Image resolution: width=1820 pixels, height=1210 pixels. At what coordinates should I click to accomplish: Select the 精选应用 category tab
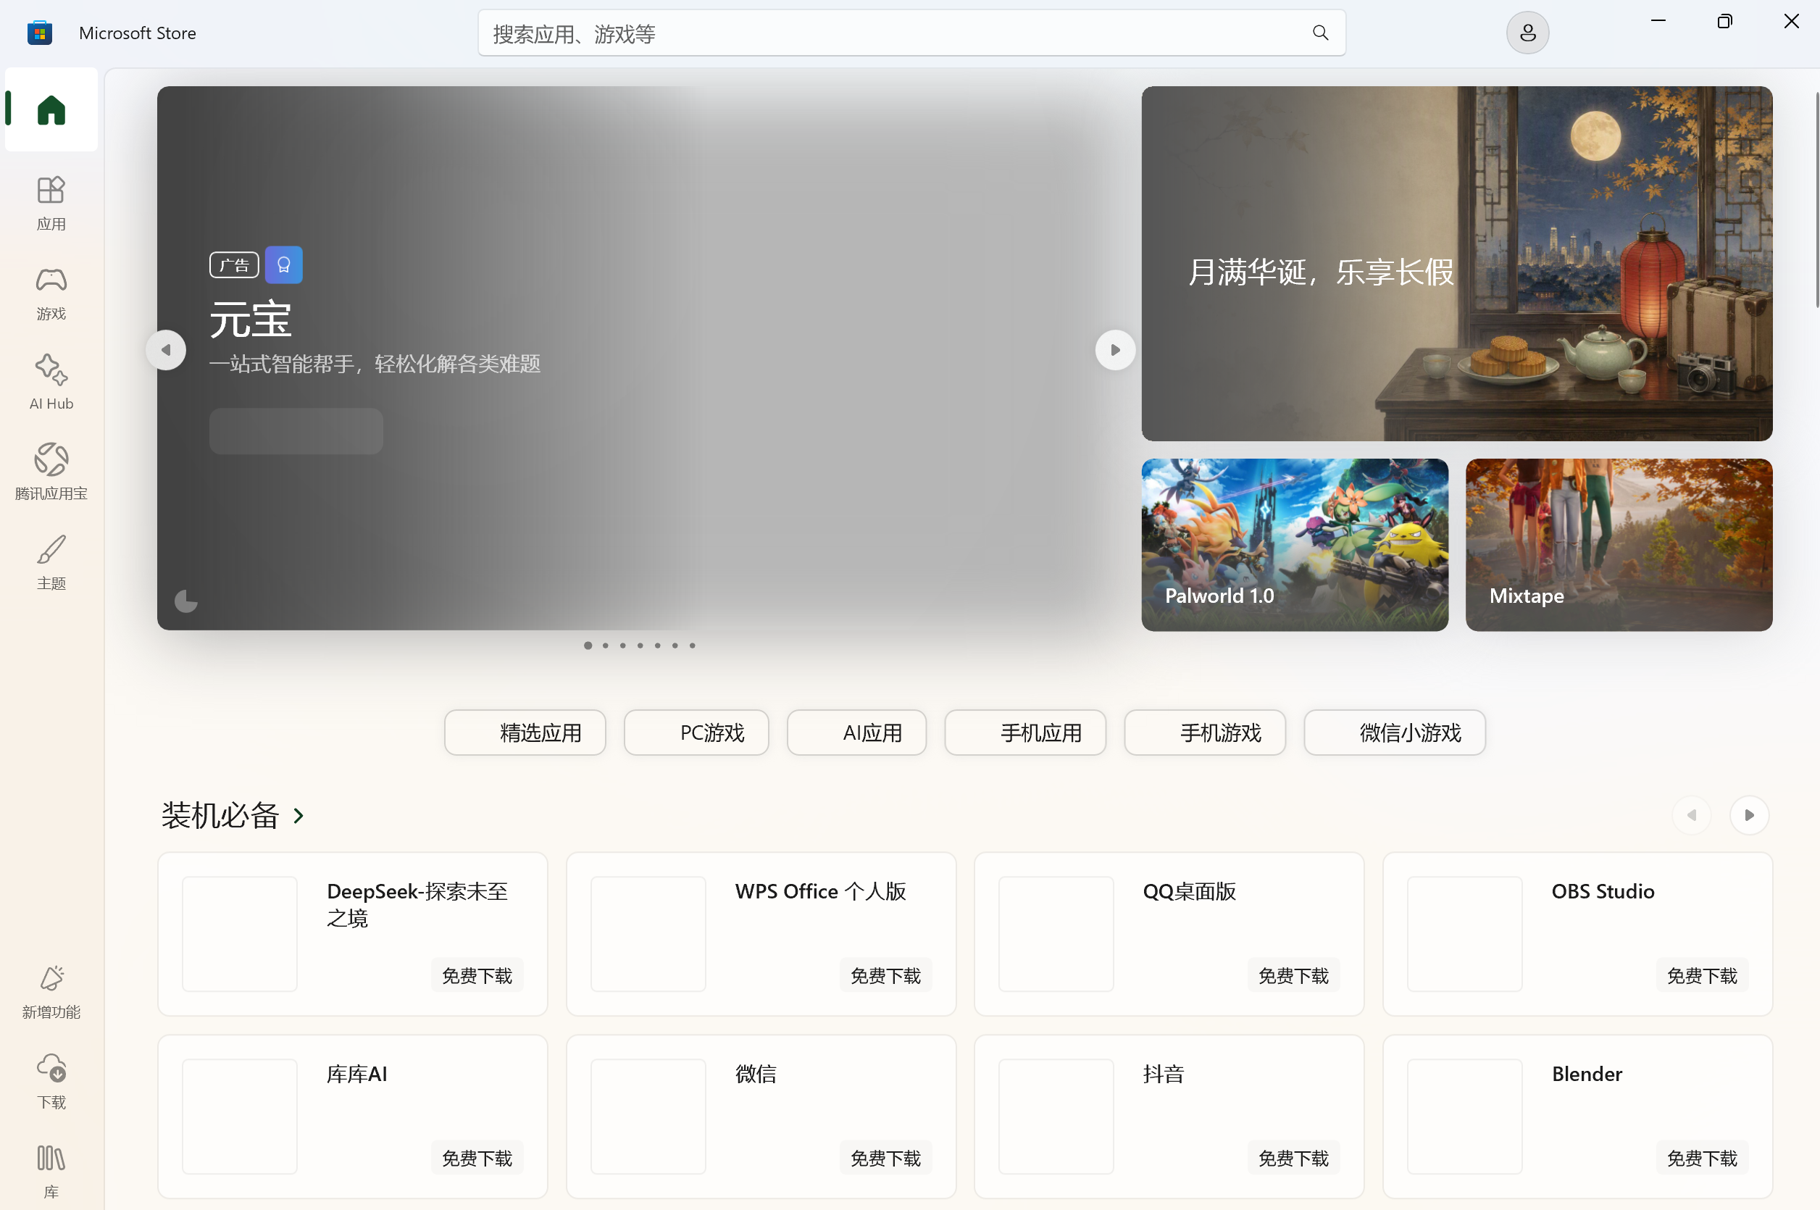[525, 733]
